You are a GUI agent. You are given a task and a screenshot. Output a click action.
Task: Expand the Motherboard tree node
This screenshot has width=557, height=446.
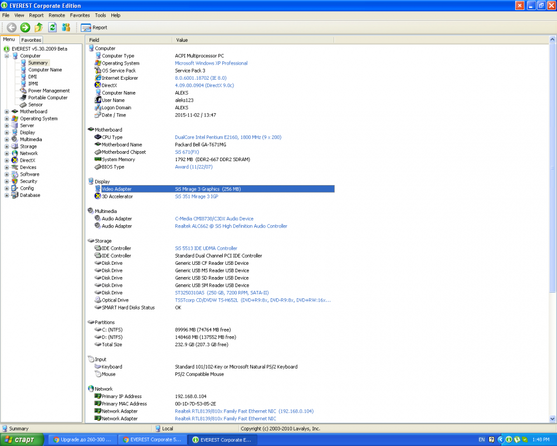(6, 111)
